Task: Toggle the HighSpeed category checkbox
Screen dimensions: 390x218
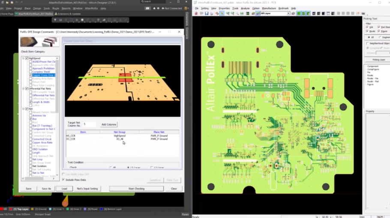Action: 27,58
